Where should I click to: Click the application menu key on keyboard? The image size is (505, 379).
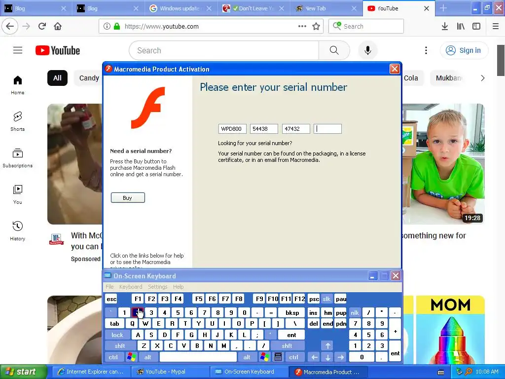[x=278, y=357]
